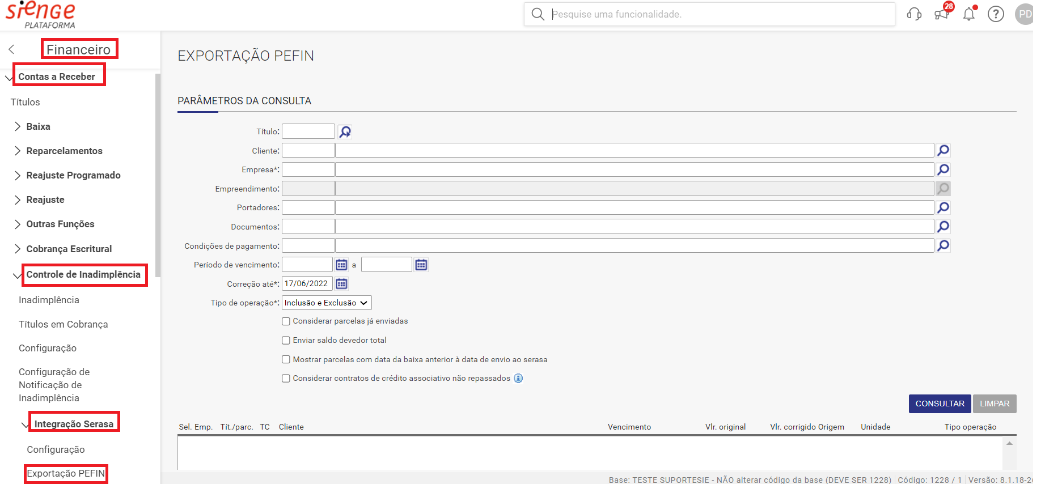Click the CONSULTAR button
Viewport: 1045px width, 484px height.
point(940,404)
